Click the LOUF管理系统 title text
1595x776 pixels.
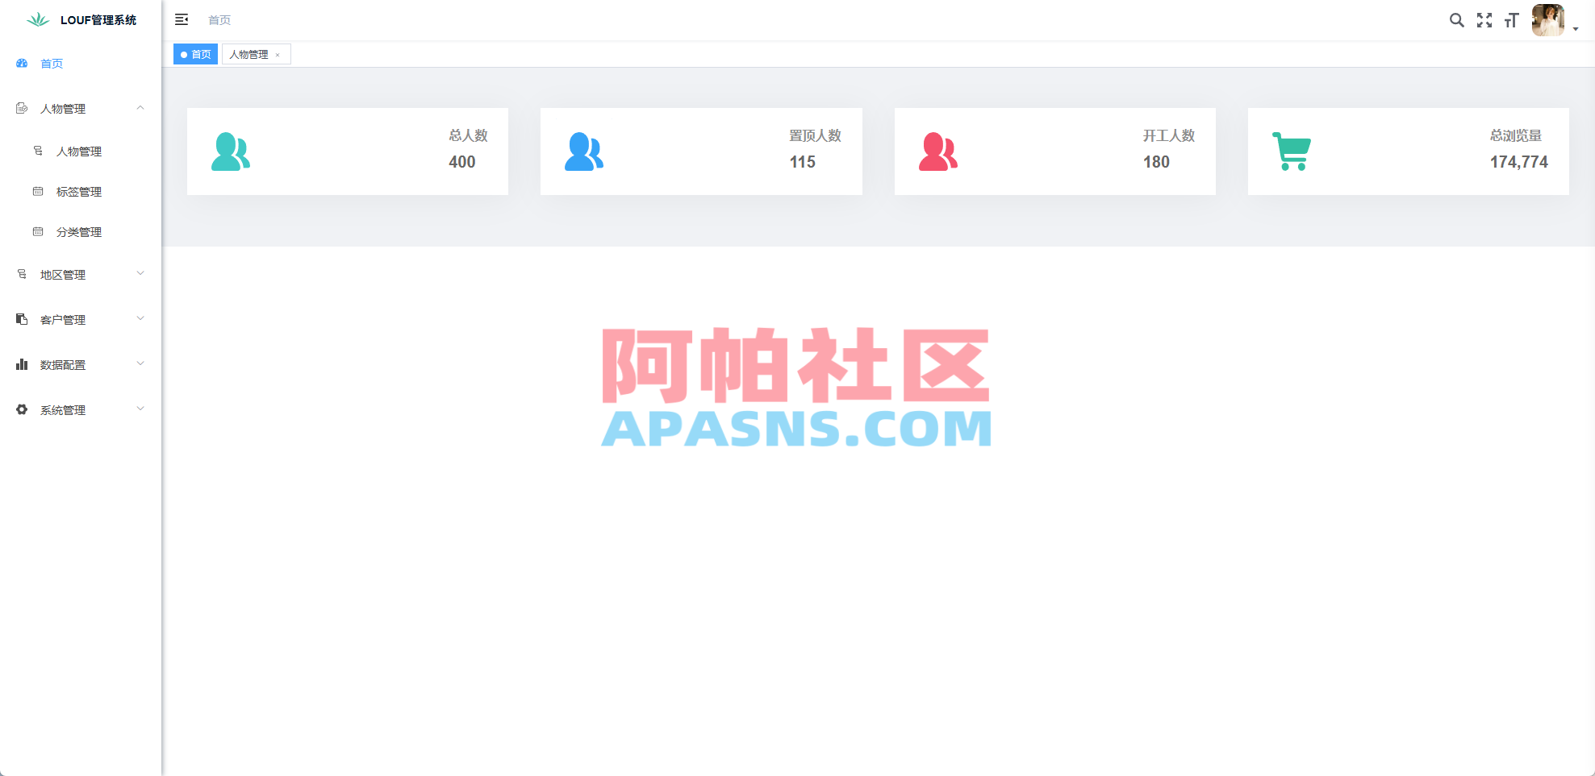[98, 20]
